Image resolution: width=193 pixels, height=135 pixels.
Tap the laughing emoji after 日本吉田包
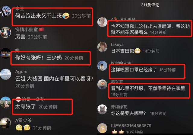[x=138, y=51]
